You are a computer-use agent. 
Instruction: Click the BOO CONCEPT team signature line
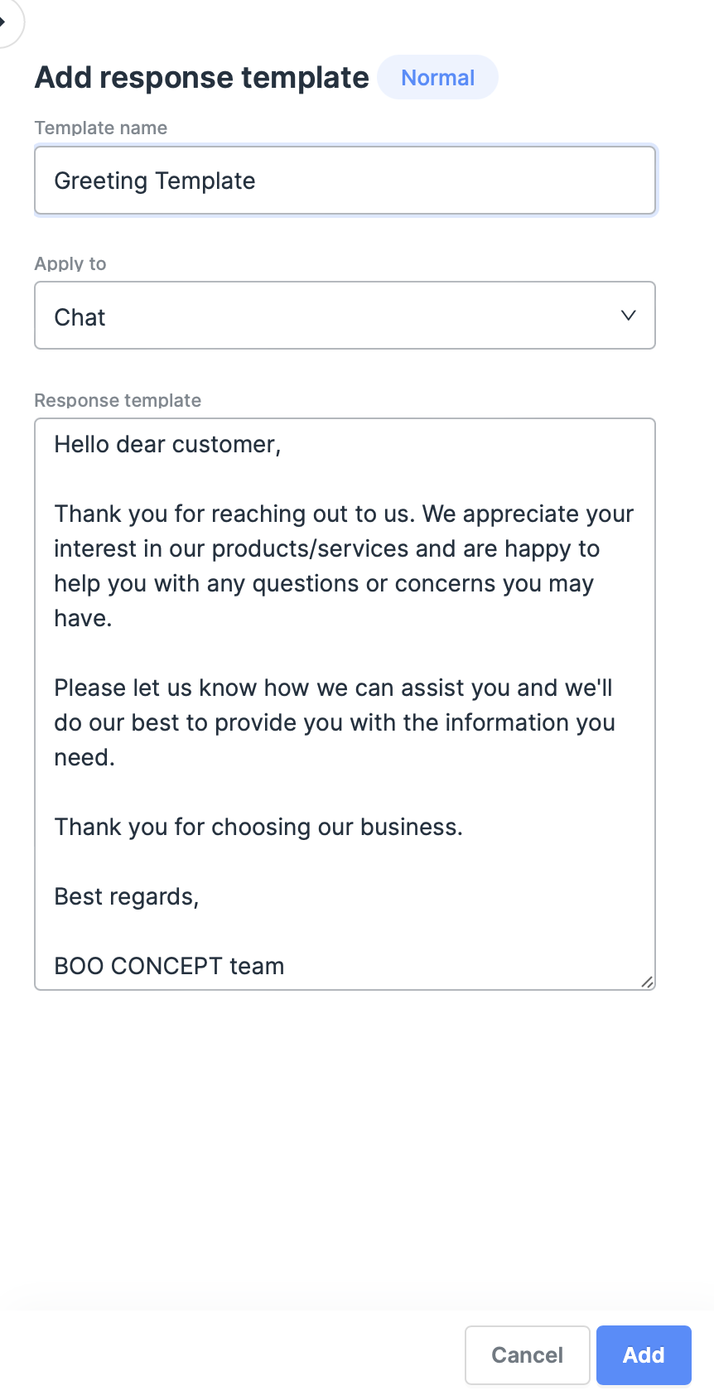pos(169,966)
